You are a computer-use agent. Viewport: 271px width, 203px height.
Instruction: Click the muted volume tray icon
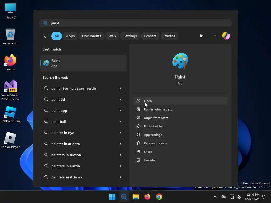tap(239, 197)
